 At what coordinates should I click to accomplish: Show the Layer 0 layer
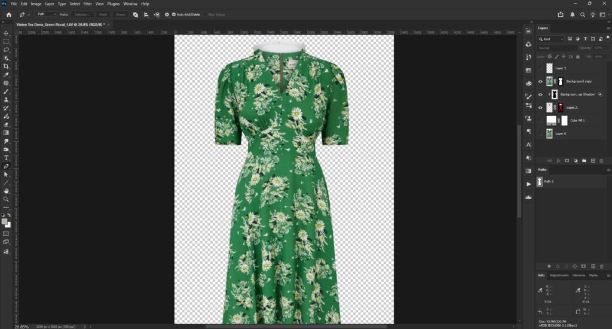click(540, 133)
